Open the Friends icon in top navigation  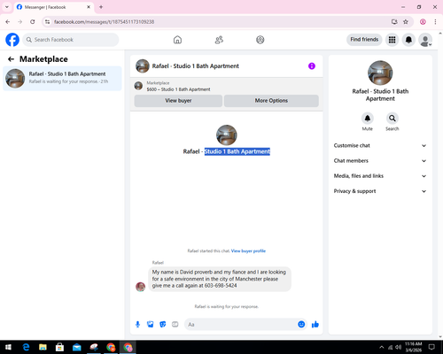219,40
